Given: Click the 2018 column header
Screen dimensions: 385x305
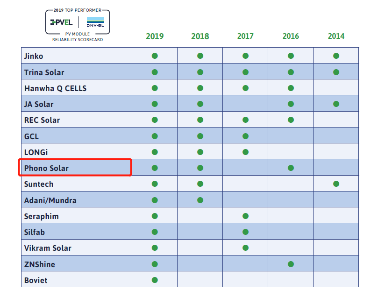Looking at the screenshot, I should click(200, 36).
